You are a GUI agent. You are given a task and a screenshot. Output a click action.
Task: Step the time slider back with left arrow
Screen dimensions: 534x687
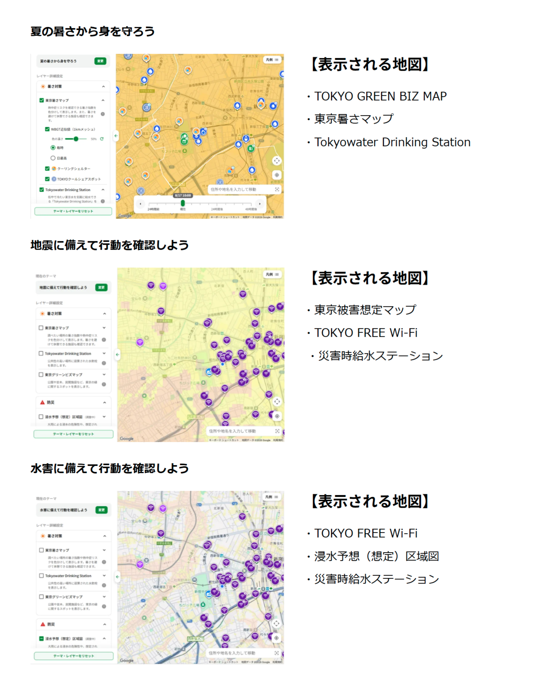tap(140, 204)
